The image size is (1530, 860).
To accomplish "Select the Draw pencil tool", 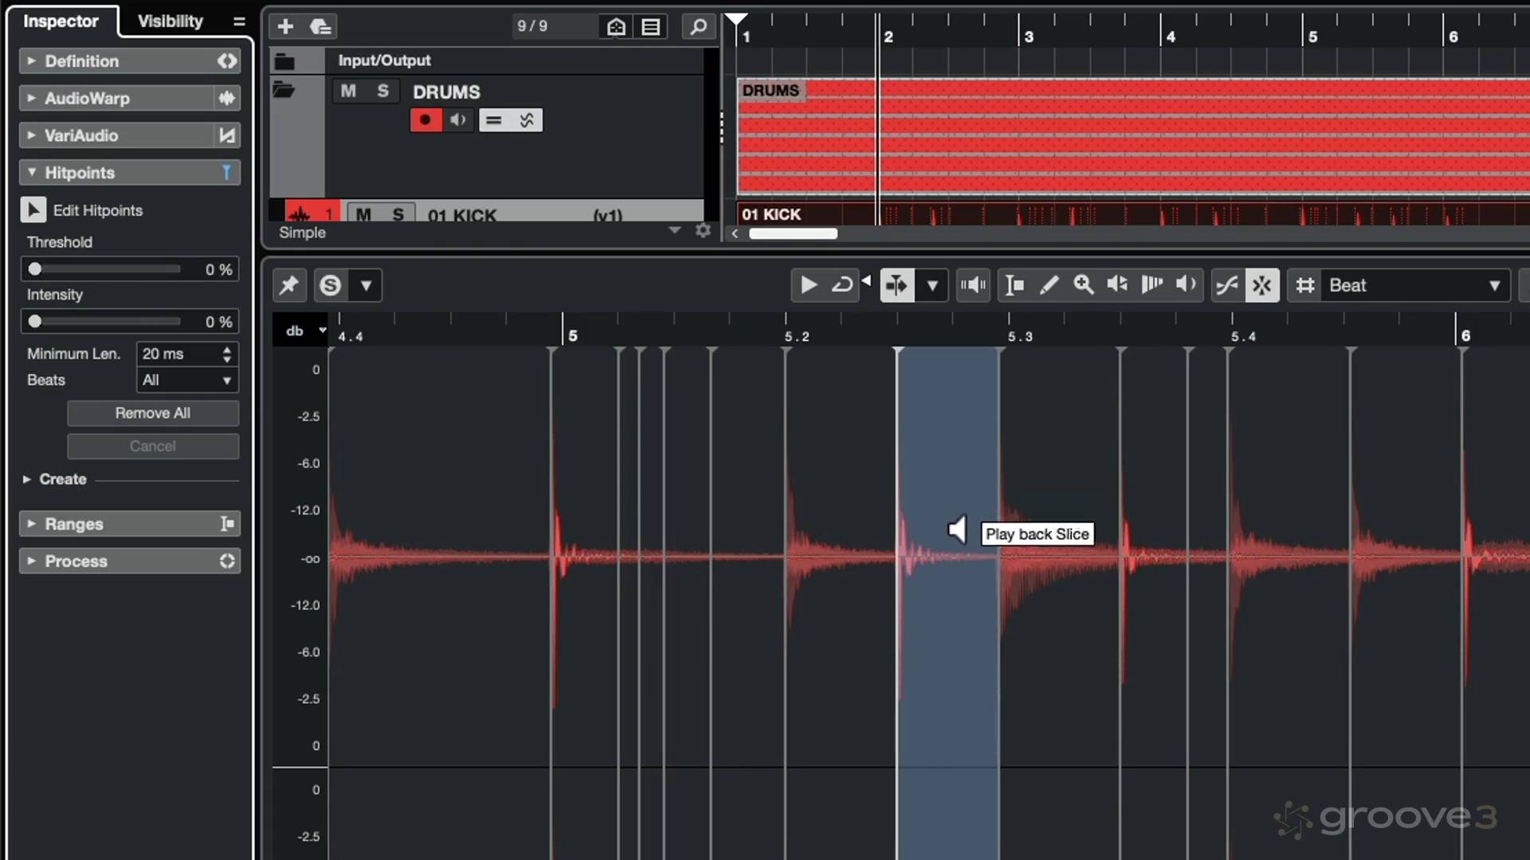I will pos(1049,285).
